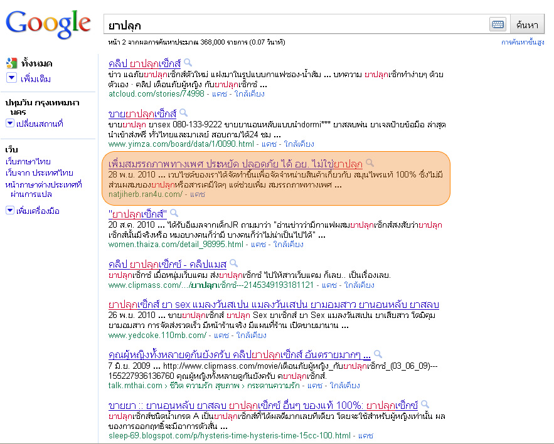Viewport: 554px width, 444px height.
Task: Open the result title linking to www.yimza.com
Action: [x=142, y=114]
